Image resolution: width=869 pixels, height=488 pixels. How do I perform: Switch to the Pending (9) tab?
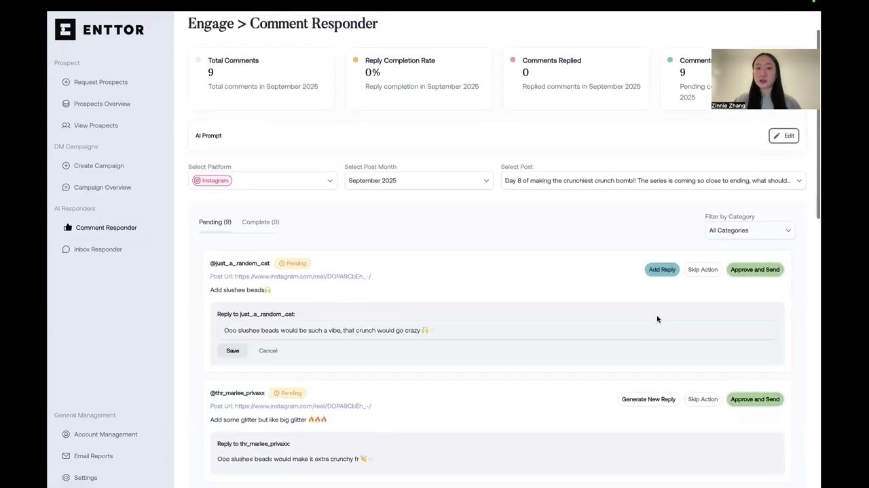(215, 222)
